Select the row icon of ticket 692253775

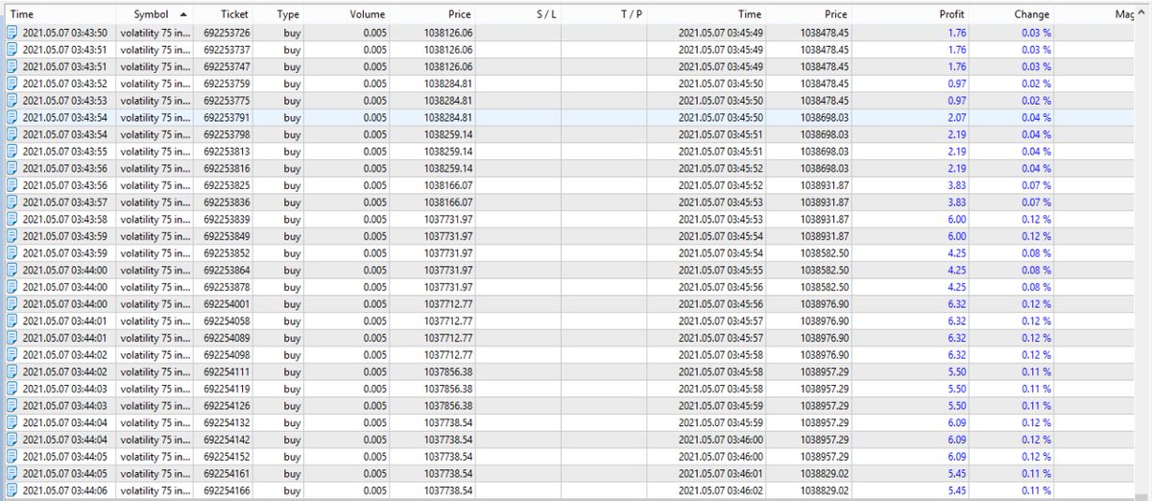pyautogui.click(x=12, y=101)
